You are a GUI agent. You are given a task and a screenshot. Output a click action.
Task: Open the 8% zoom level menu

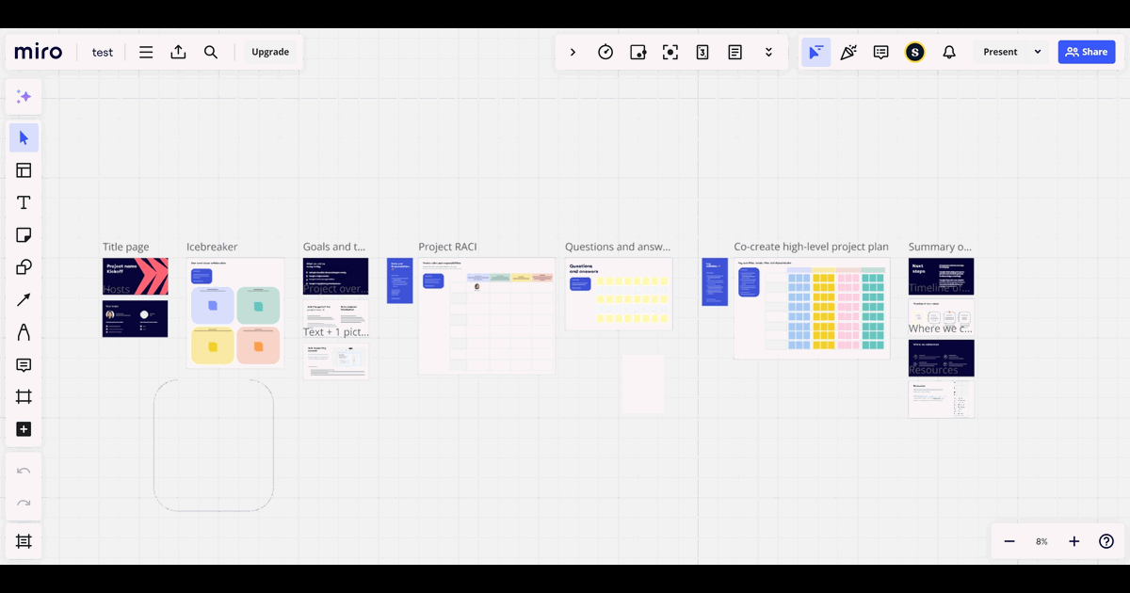click(x=1041, y=541)
